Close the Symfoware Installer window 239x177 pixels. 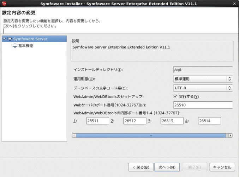point(234,4)
